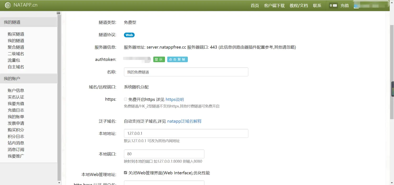Enable the free https checkbox
This screenshot has height=185, width=394.
pyautogui.click(x=126, y=99)
